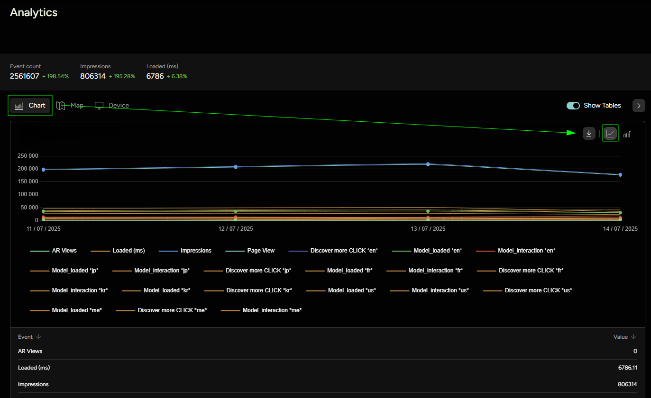The width and height of the screenshot is (651, 398).
Task: Open the Device tab
Action: (119, 105)
